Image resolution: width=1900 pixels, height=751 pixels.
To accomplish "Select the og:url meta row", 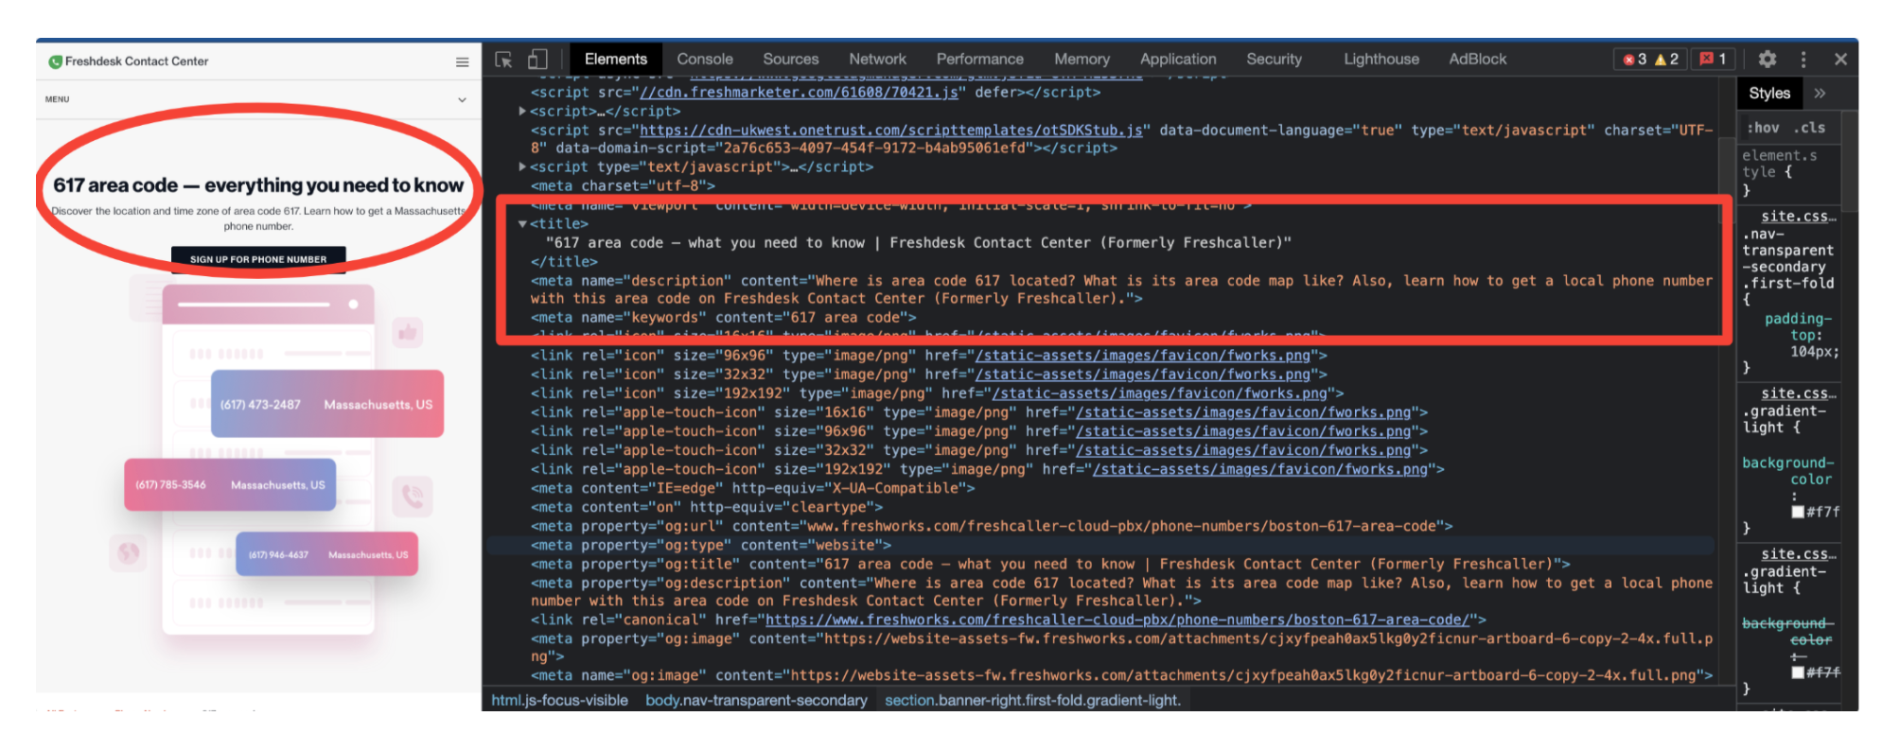I will tap(992, 527).
